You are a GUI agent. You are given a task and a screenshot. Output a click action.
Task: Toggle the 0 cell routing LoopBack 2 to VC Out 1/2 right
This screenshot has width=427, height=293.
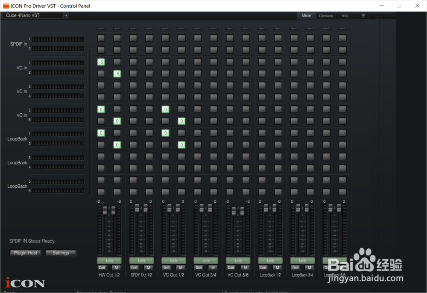pos(181,145)
